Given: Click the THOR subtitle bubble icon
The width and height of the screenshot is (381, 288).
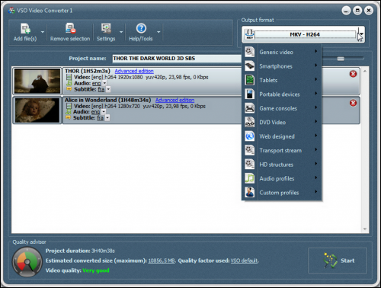Looking at the screenshot, I should 69,89.
